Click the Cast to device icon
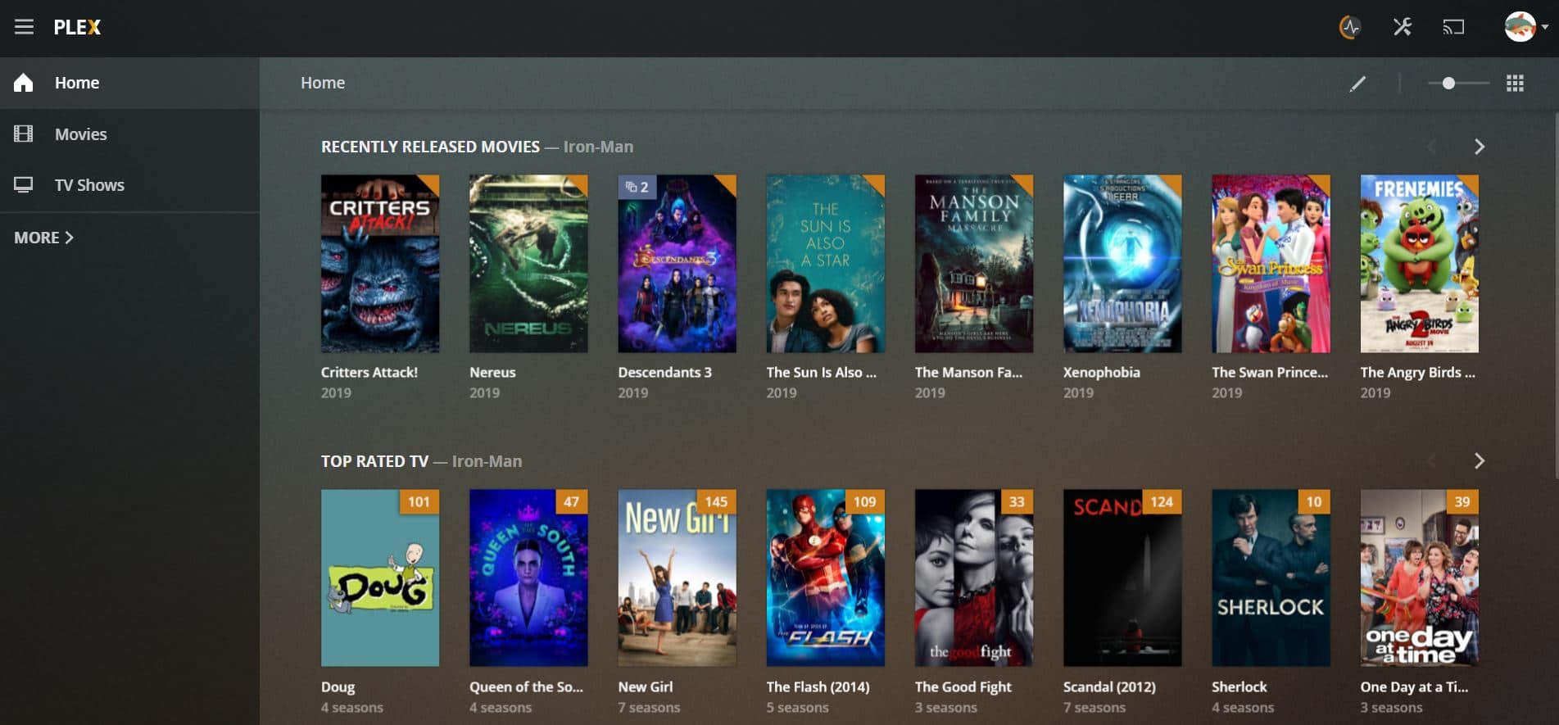This screenshot has width=1559, height=725. click(x=1453, y=27)
